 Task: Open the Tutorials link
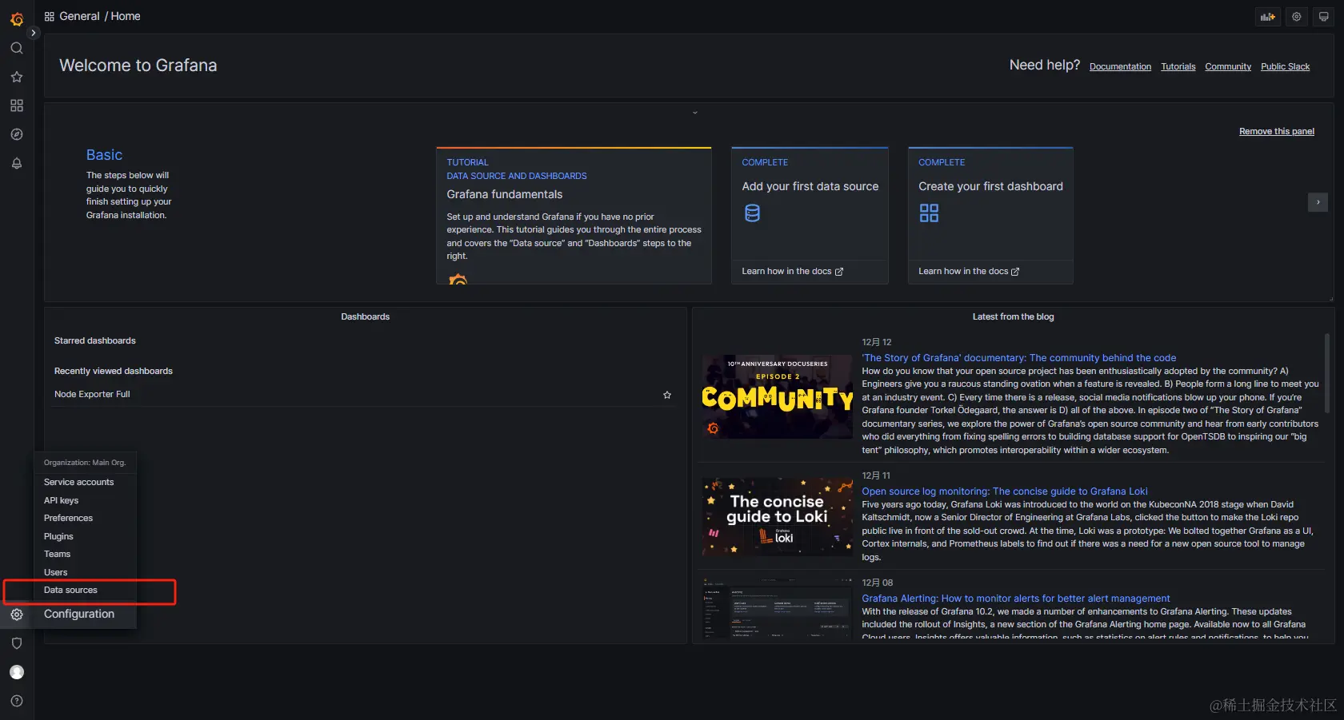[x=1178, y=67]
